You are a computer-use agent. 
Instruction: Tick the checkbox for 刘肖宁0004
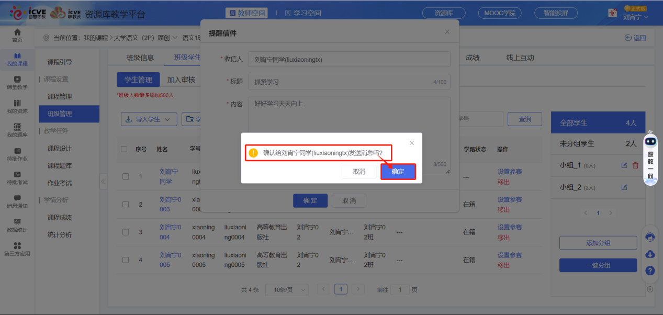[126, 231]
